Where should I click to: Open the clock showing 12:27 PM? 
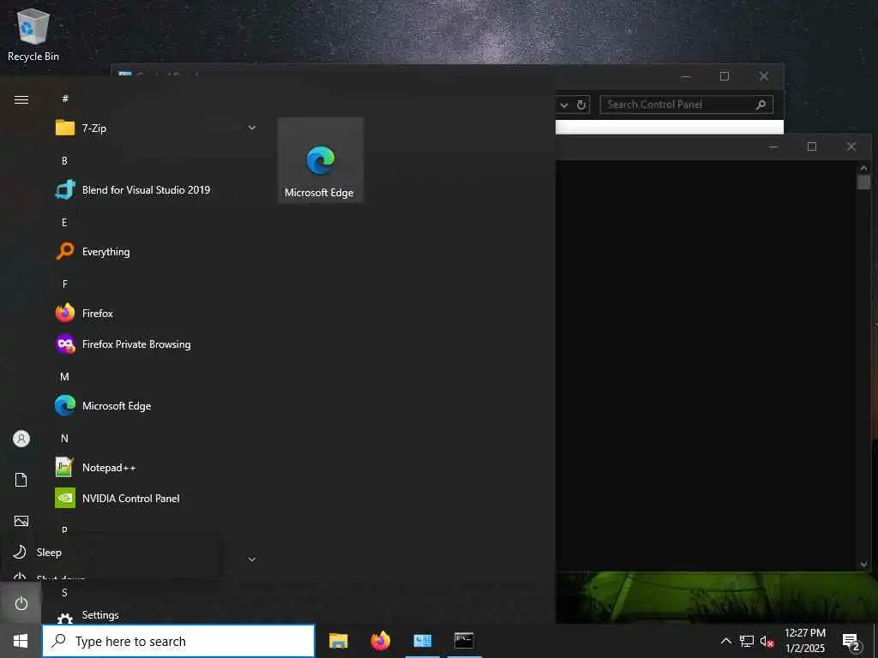click(x=804, y=641)
